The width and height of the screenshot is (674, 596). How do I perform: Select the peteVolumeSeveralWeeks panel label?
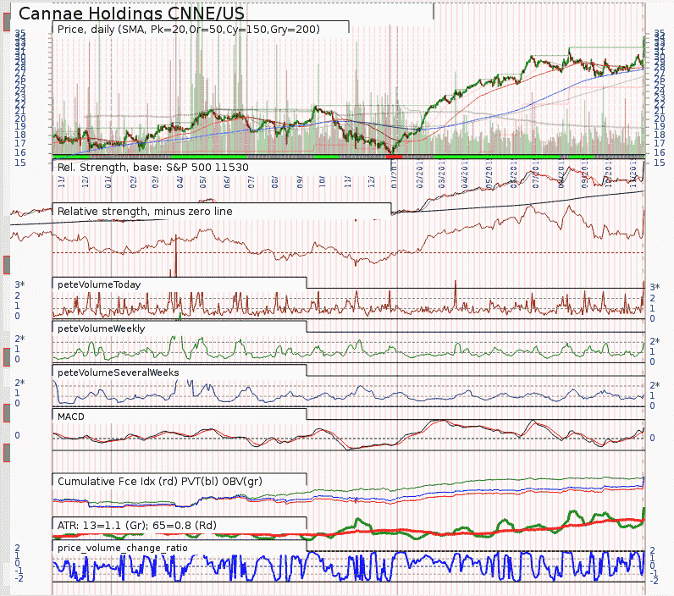pos(119,372)
